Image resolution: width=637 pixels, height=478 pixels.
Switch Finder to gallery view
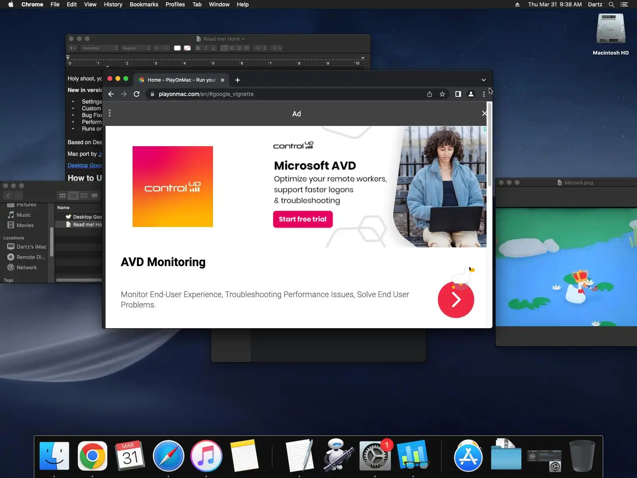pos(95,196)
